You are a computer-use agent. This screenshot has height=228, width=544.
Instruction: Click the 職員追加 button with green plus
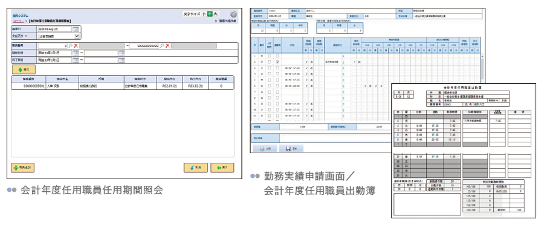22,168
